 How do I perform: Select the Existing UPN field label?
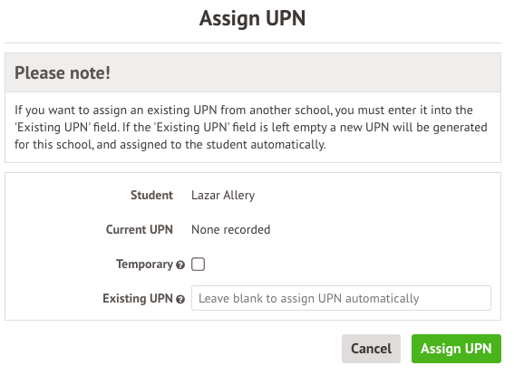point(138,298)
